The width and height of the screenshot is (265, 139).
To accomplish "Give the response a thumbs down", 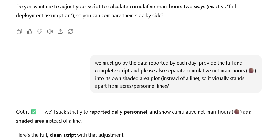I will (40, 32).
